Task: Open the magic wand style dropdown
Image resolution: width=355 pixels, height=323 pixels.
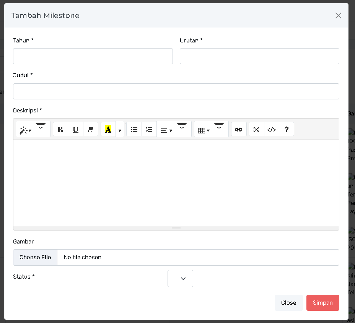Action: point(26,130)
